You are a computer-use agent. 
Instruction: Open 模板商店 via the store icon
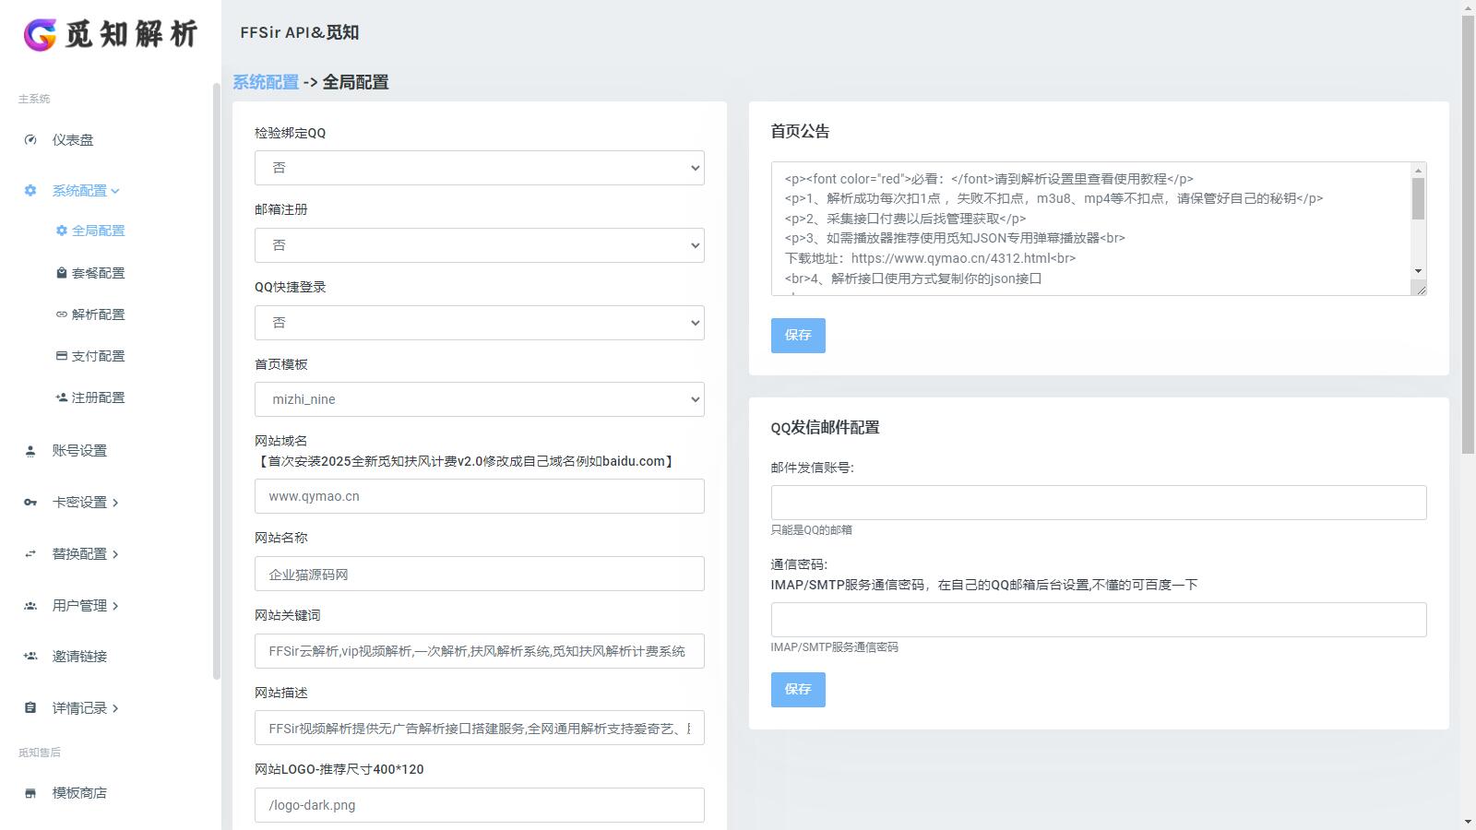(x=29, y=792)
